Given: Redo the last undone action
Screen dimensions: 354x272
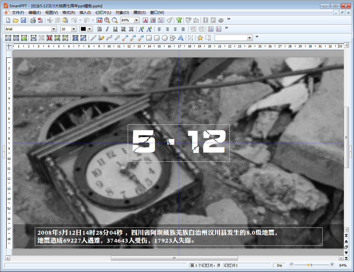Looking at the screenshot, I should 87,20.
